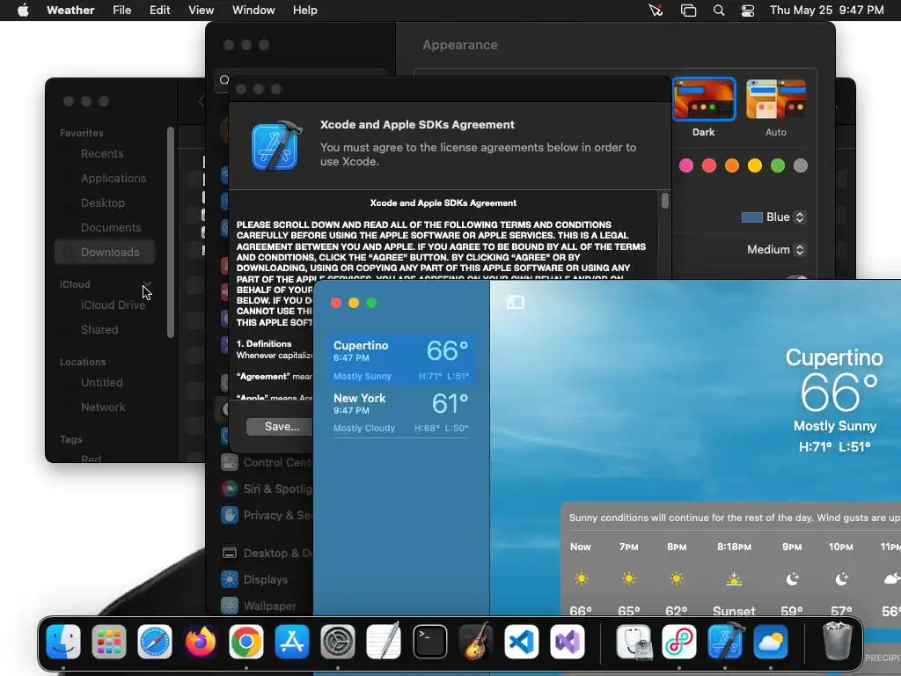901x676 pixels.
Task: Click Weather cloud icon in the Dock
Action: tap(771, 642)
